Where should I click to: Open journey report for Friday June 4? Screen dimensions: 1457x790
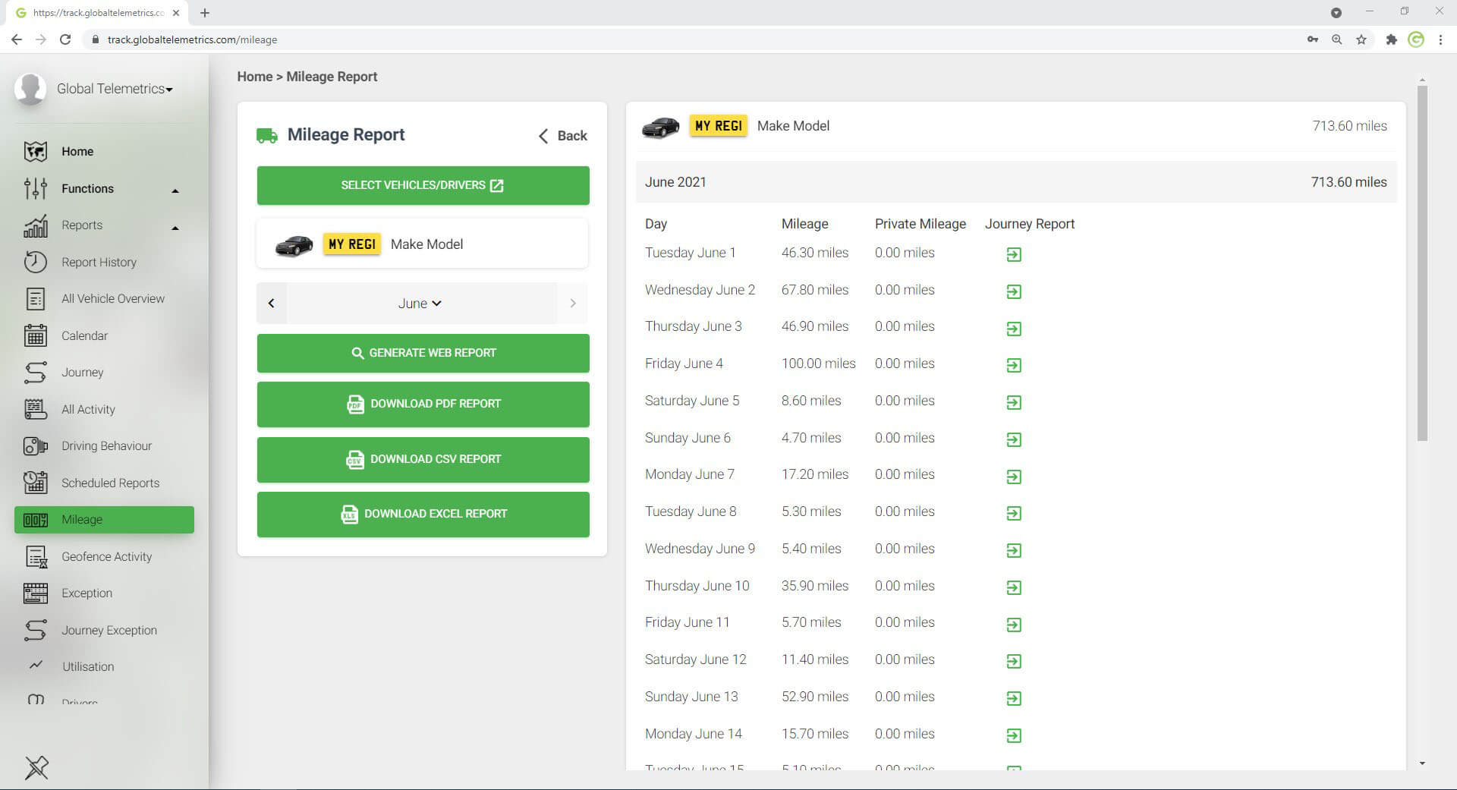1014,365
